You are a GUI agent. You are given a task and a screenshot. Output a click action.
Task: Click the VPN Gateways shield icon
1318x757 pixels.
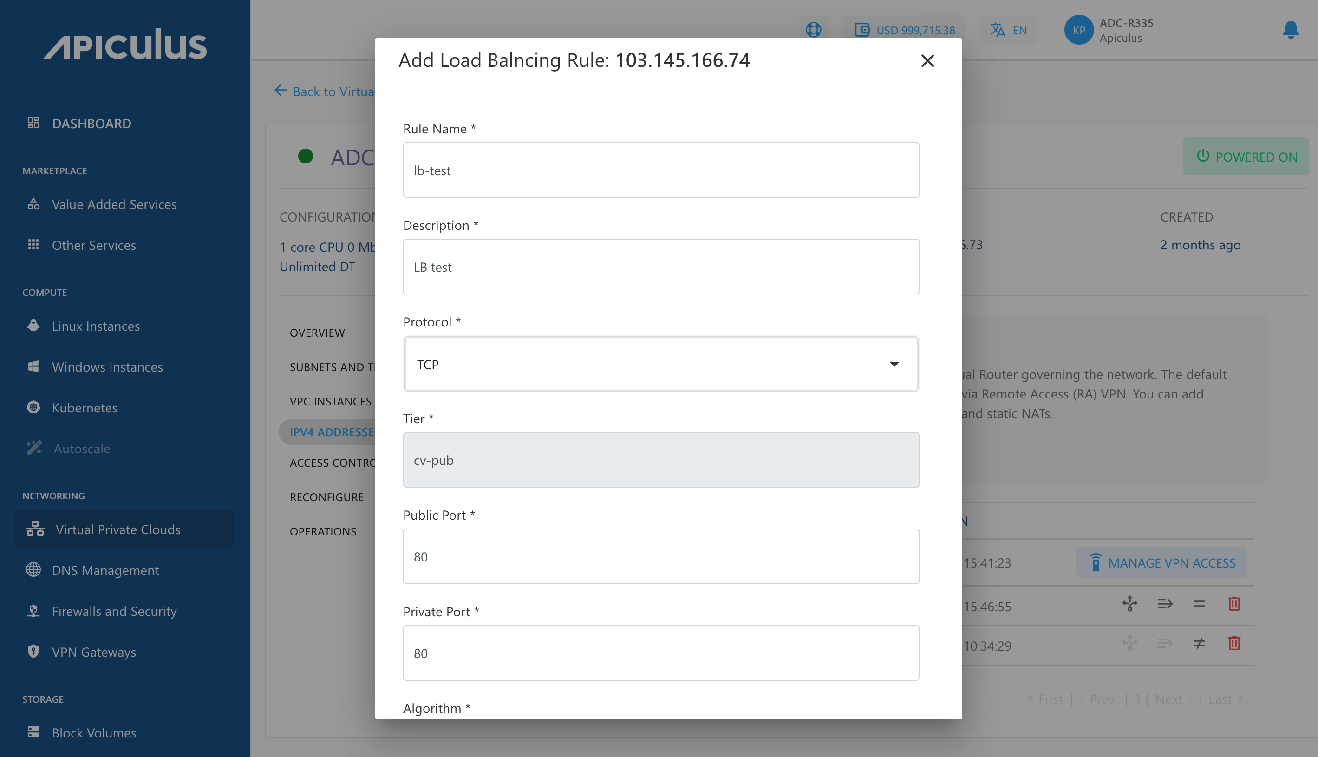pos(33,651)
